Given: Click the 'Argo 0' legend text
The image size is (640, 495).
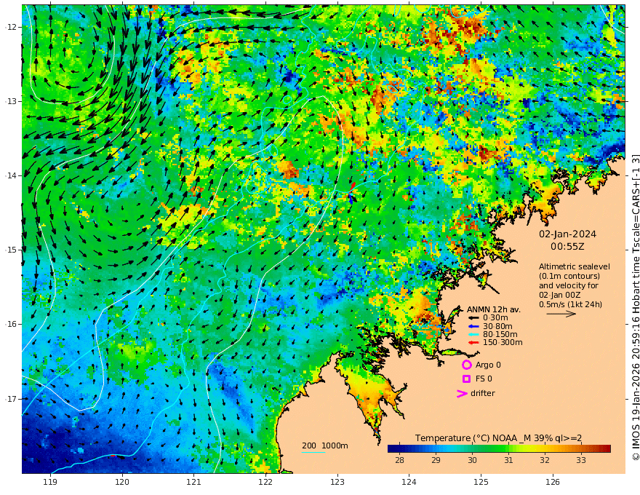Looking at the screenshot, I should pos(488,365).
